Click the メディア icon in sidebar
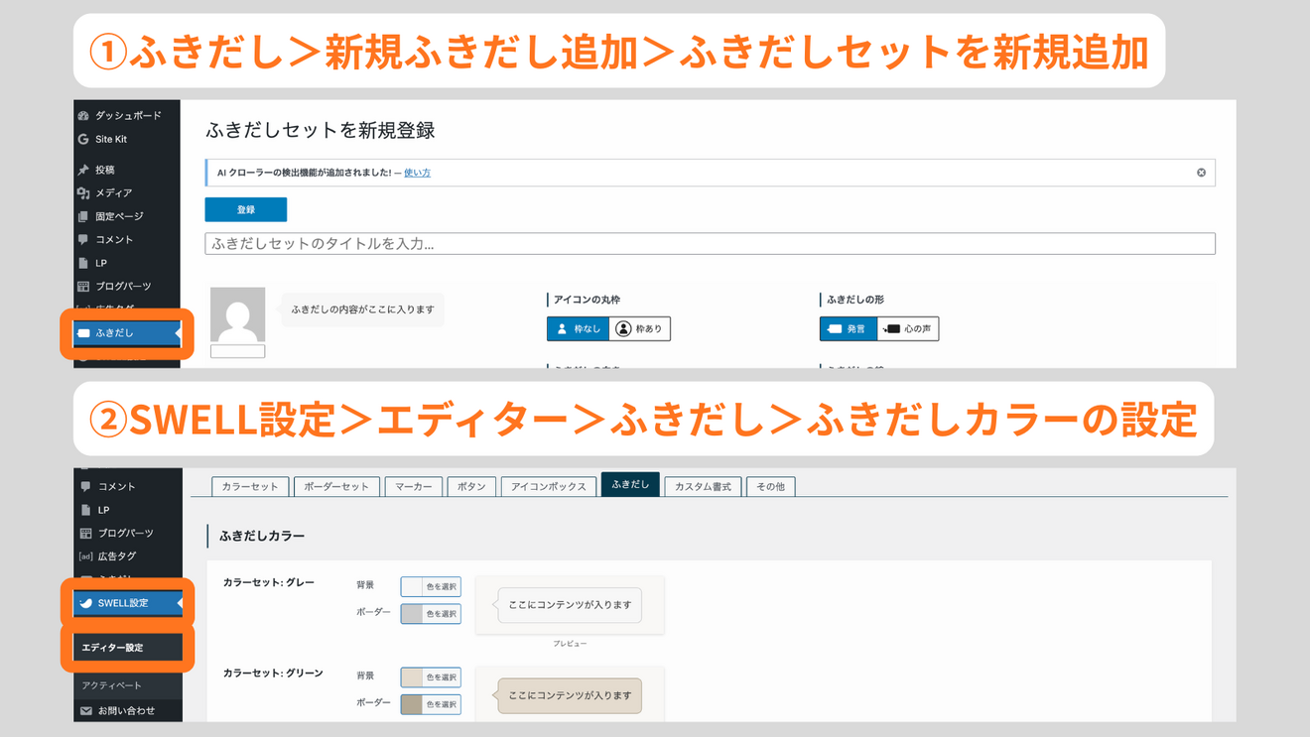This screenshot has height=737, width=1310. click(x=83, y=193)
